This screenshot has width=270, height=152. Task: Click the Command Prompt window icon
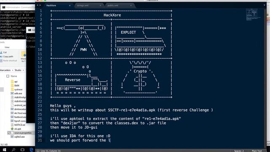coord(4,7)
